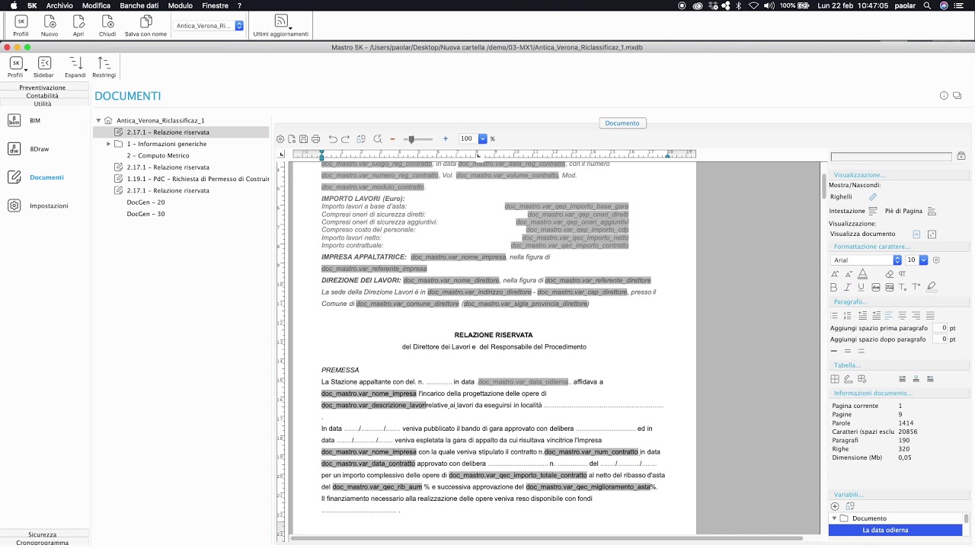
Task: Toggle underline formatting
Action: click(x=862, y=287)
